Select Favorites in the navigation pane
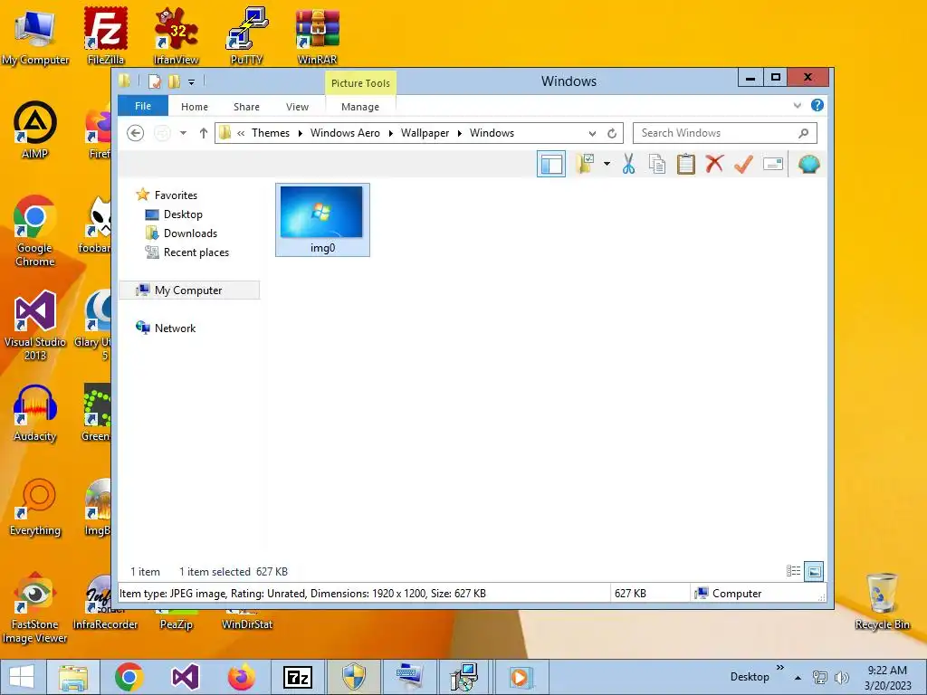The height and width of the screenshot is (695, 927). [x=176, y=195]
